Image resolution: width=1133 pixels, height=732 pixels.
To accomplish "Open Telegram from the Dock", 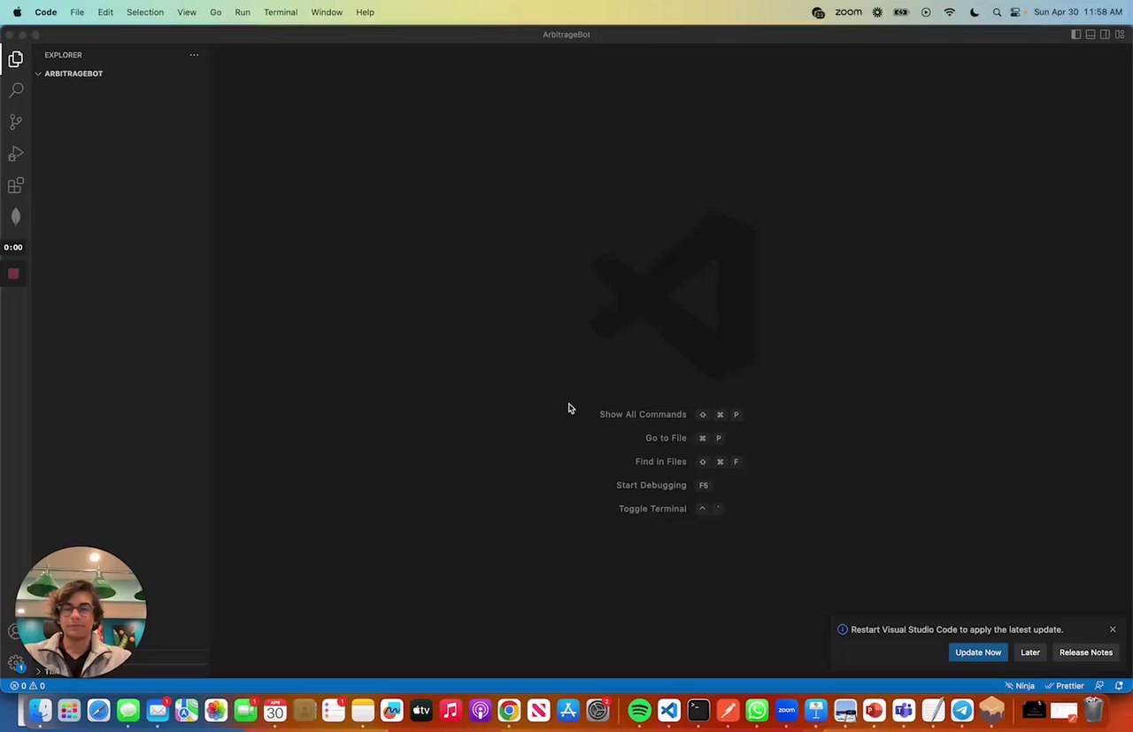I will 962,710.
